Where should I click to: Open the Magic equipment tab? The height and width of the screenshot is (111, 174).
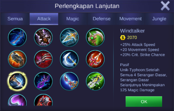[73, 19]
